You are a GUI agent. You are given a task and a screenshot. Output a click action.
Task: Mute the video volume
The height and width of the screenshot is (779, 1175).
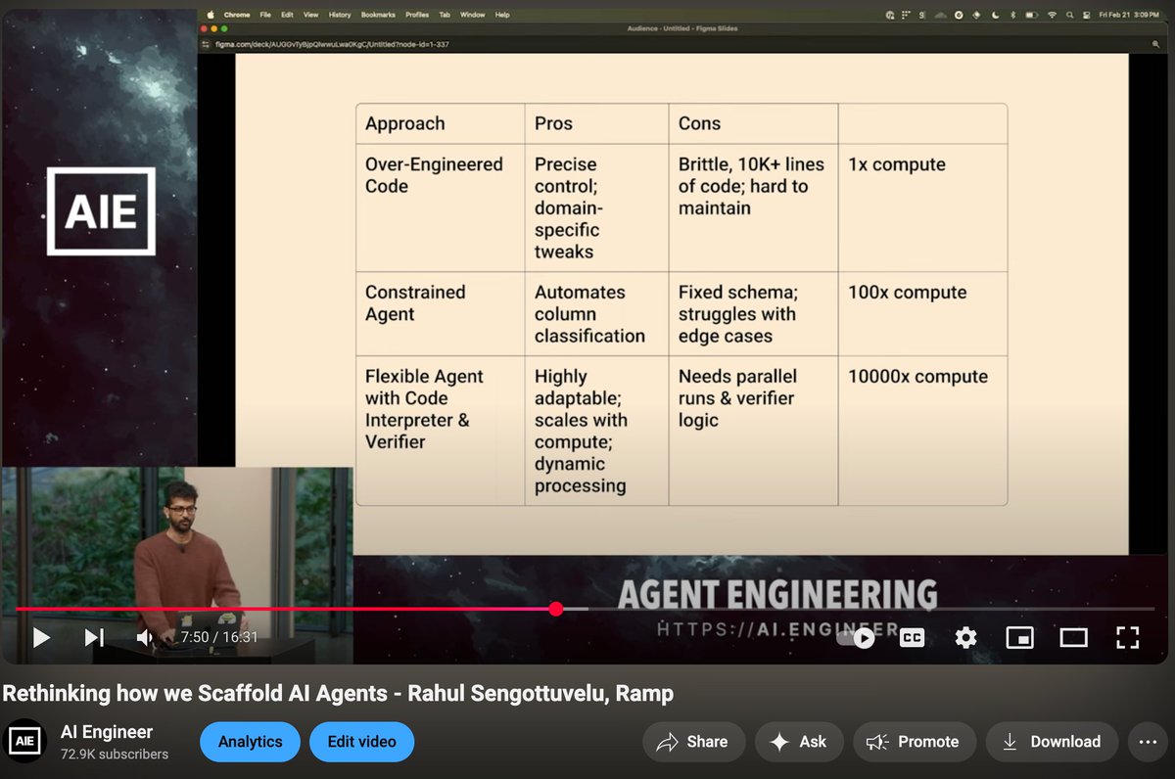pyautogui.click(x=145, y=638)
